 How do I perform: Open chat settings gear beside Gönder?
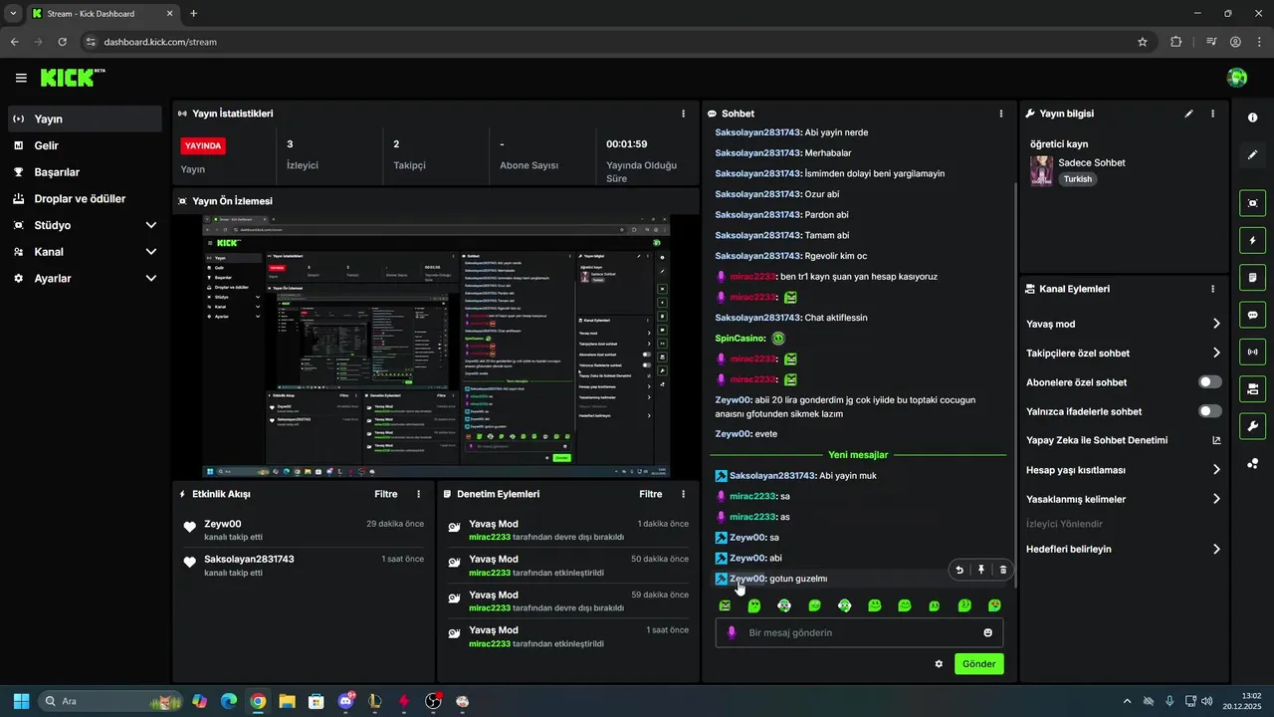[x=939, y=663]
